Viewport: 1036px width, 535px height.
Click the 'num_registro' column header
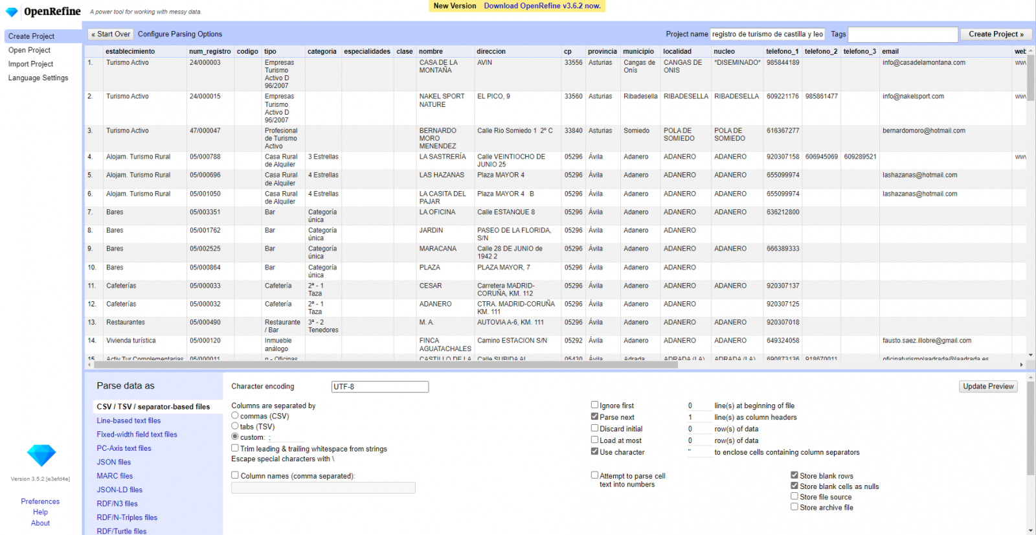pos(210,51)
